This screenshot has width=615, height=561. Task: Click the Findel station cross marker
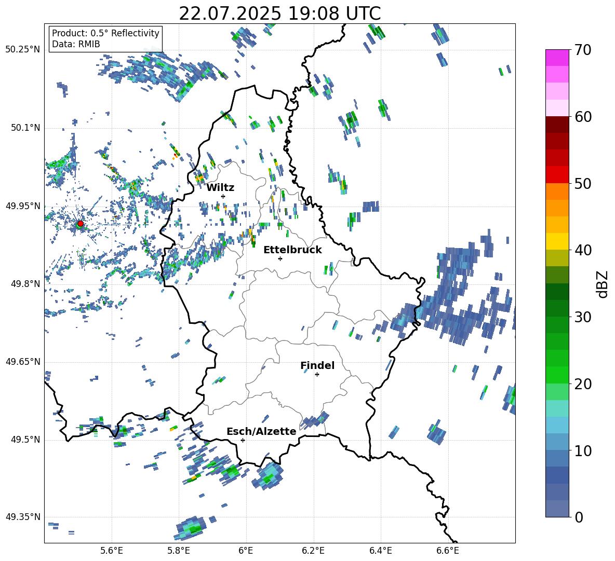click(x=317, y=375)
